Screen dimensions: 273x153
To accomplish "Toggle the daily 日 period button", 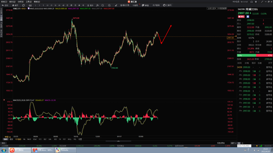I will pos(67,5).
